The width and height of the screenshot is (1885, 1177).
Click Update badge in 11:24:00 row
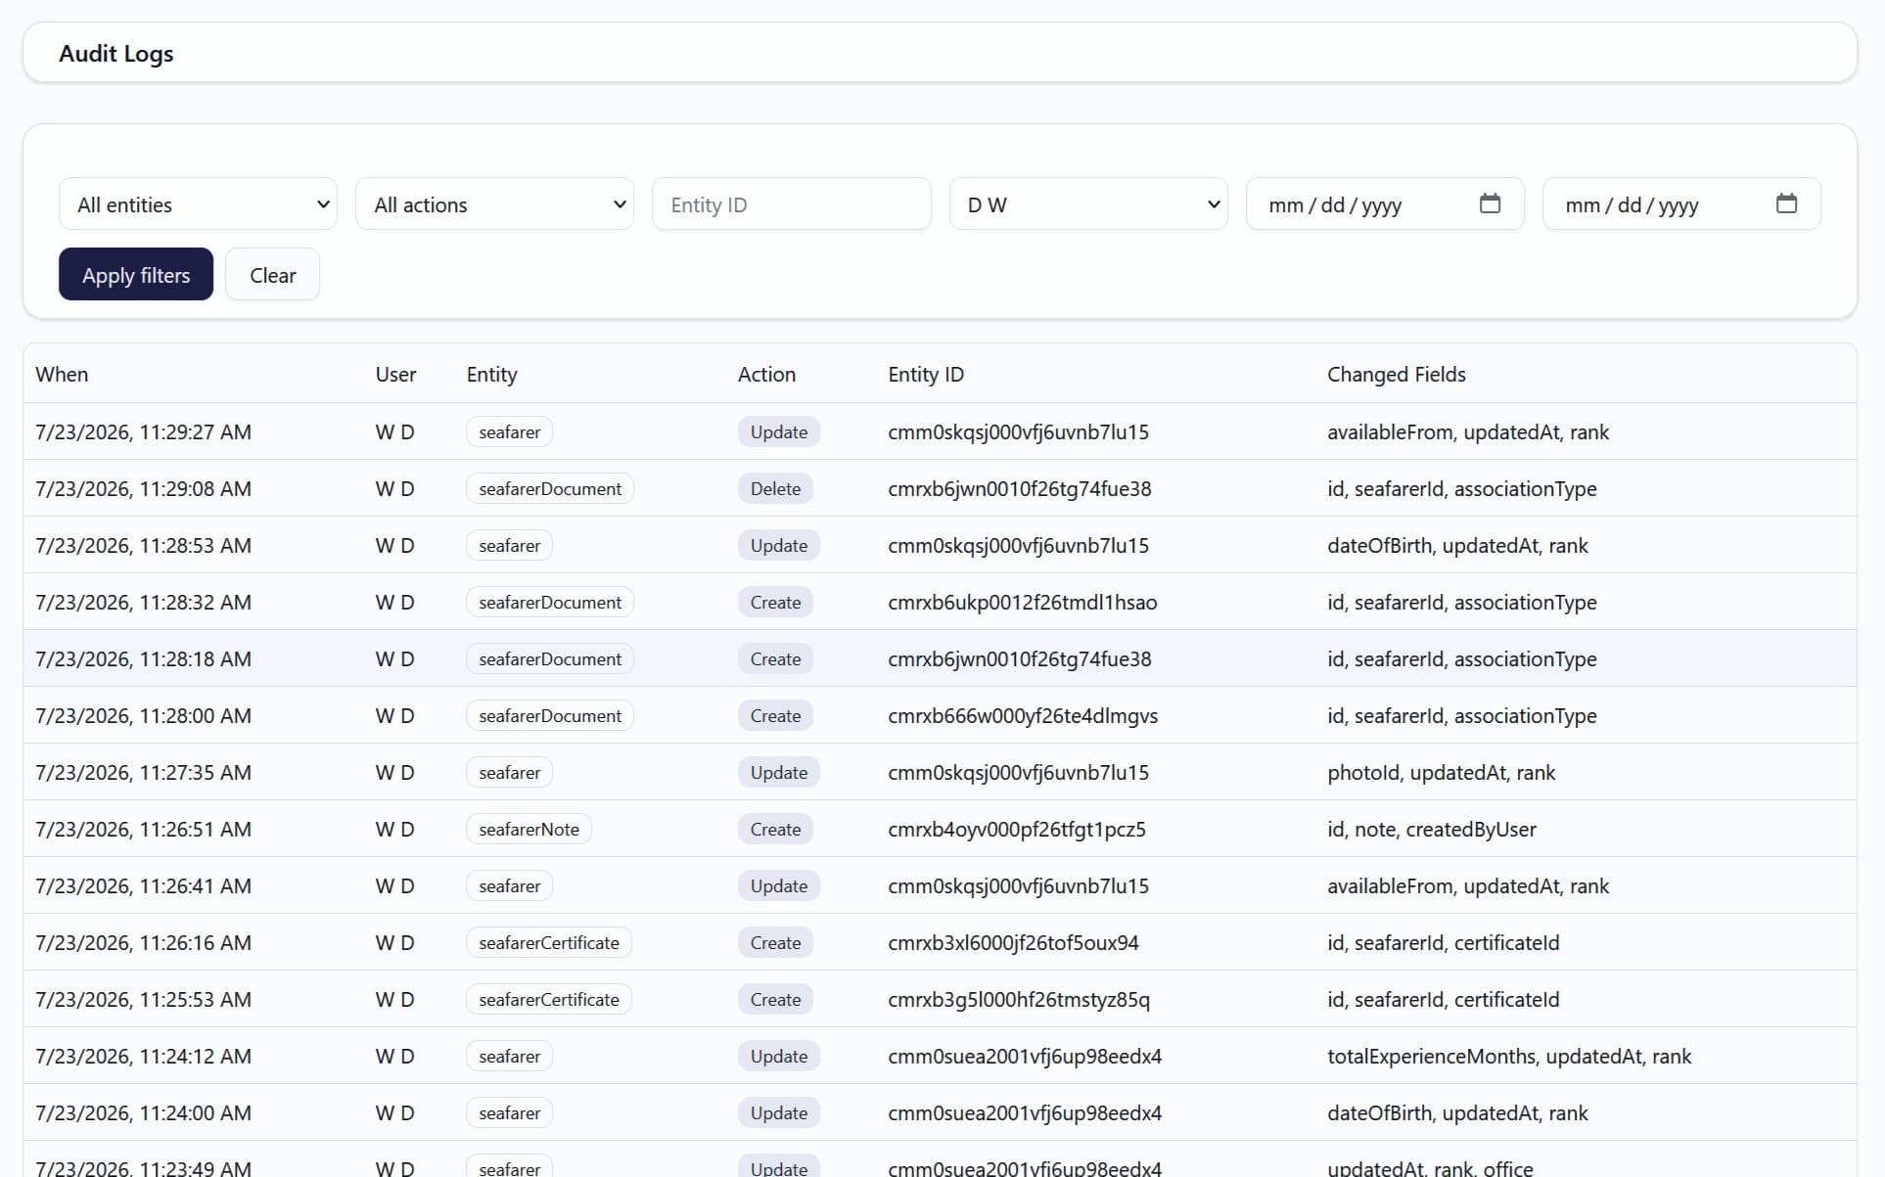coord(779,1112)
